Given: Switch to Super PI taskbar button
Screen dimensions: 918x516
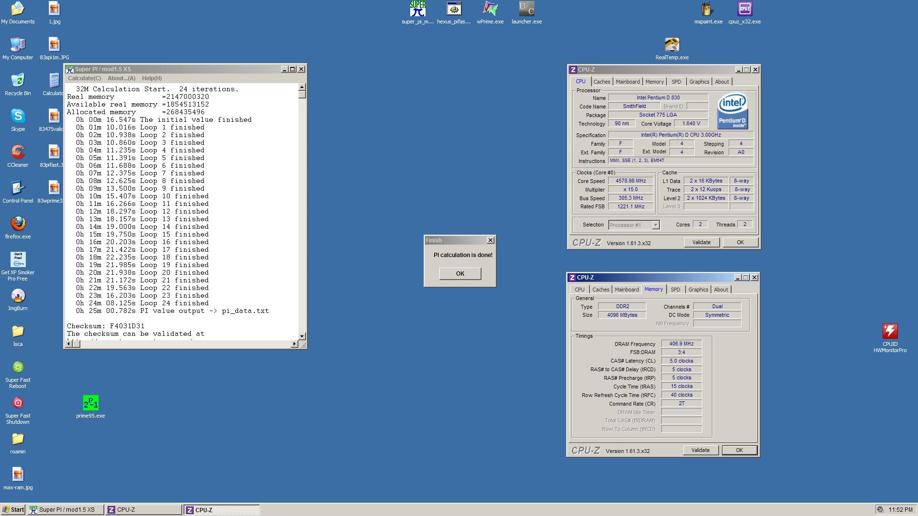Looking at the screenshot, I should [66, 510].
